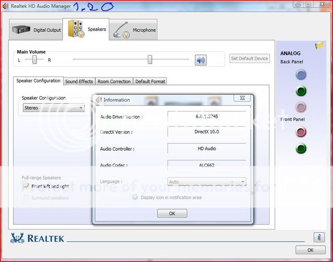The height and width of the screenshot is (262, 333).
Task: Minimize the Realtek HD Audio Manager window
Action: pos(298,4)
